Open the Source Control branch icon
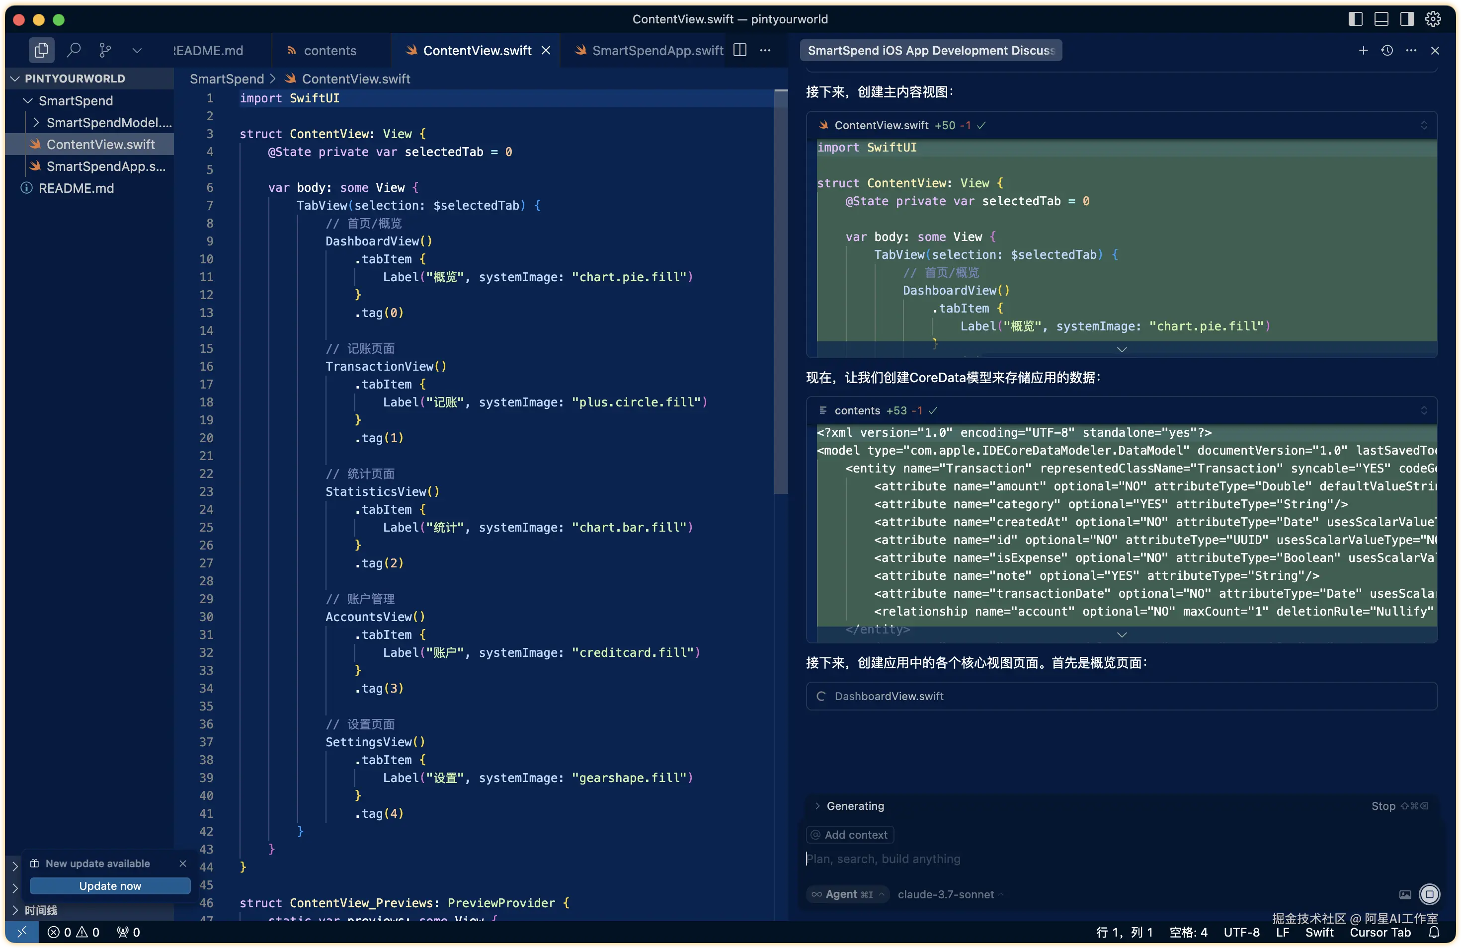The width and height of the screenshot is (1461, 948). point(105,50)
